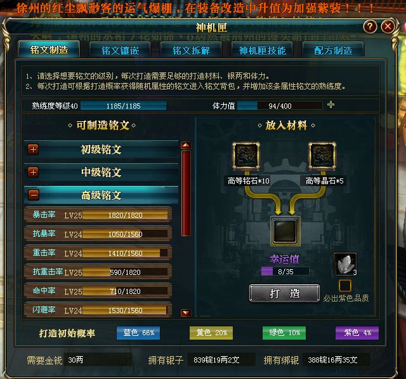The height and width of the screenshot is (379, 406).
Task: Select the 暴击率 LV25 rune entry
Action: point(98,215)
